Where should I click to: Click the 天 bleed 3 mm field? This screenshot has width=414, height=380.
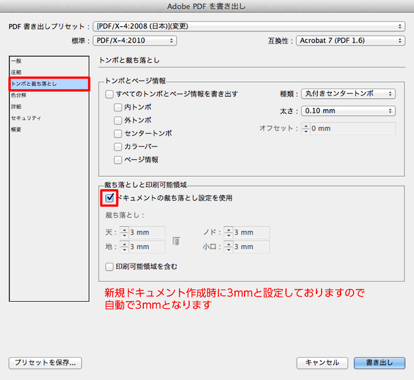point(147,232)
